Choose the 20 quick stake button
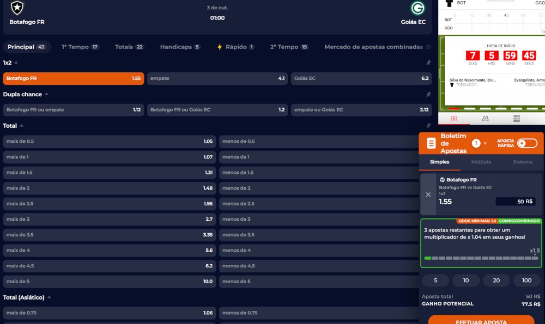 [496, 281]
